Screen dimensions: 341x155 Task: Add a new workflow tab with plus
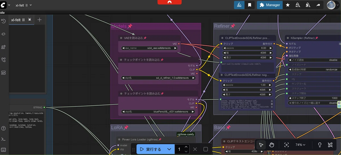click(39, 20)
